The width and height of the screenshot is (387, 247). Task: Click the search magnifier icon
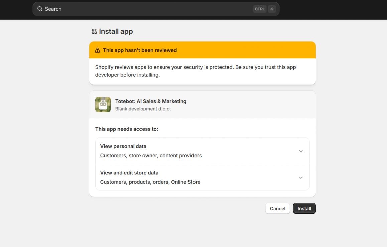click(40, 9)
